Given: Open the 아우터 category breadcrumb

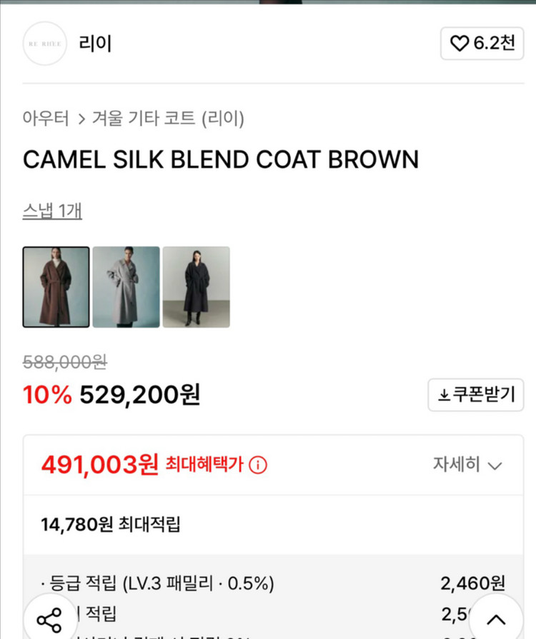Looking at the screenshot, I should pos(46,119).
